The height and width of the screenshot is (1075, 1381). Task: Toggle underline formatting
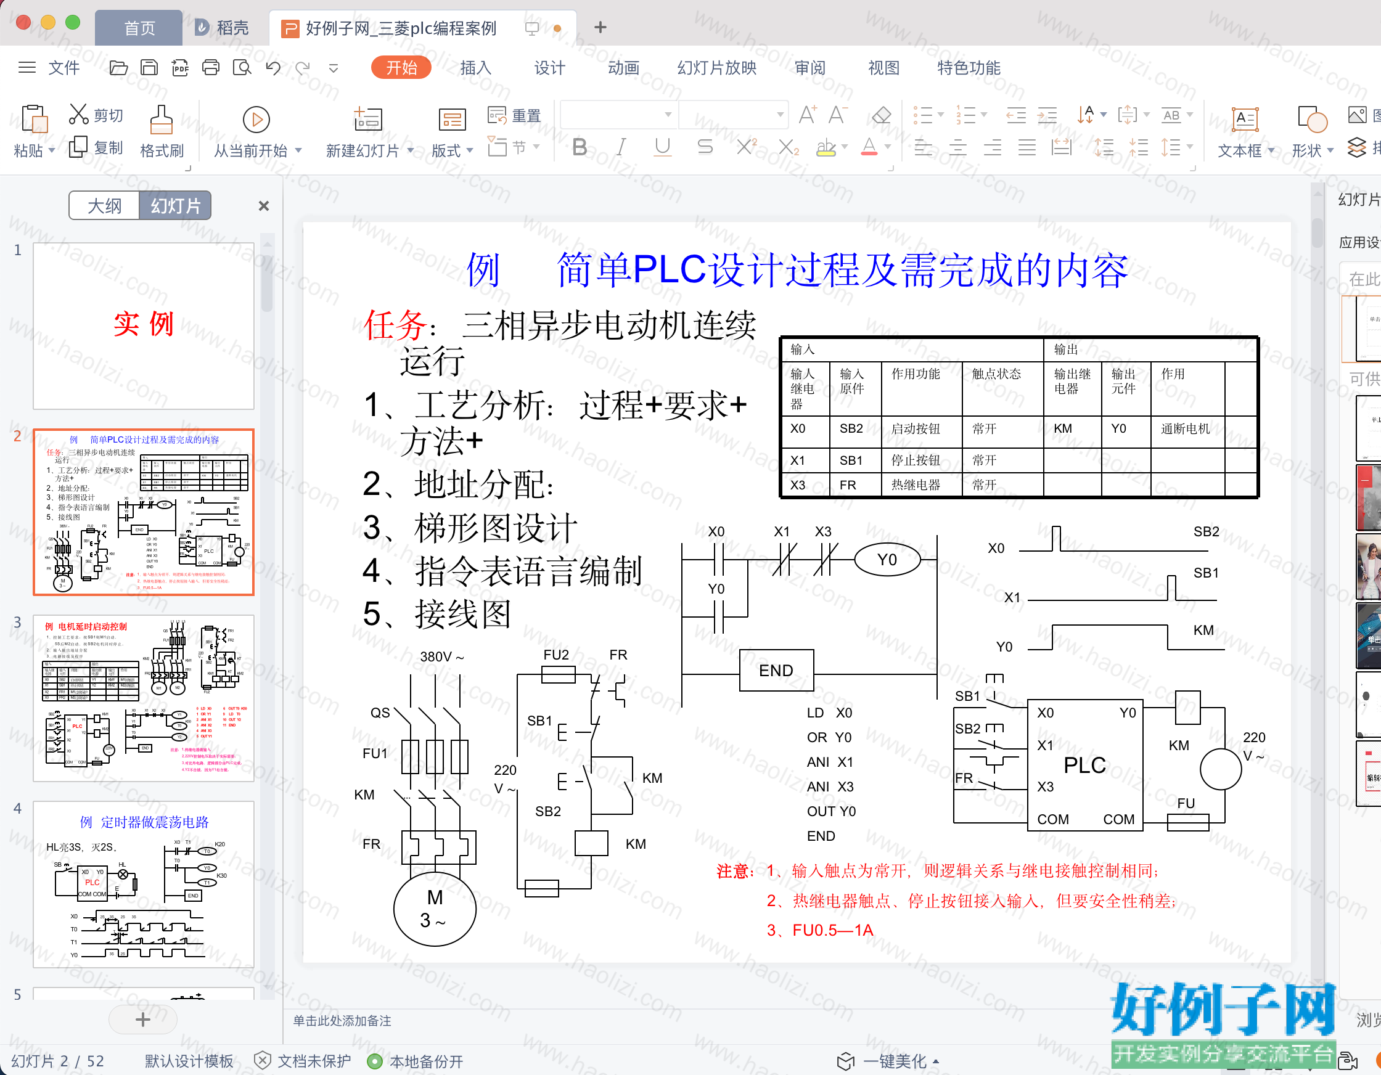coord(663,147)
